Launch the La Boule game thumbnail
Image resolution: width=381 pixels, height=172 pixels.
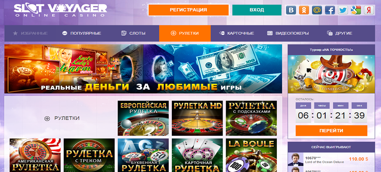tap(251, 155)
